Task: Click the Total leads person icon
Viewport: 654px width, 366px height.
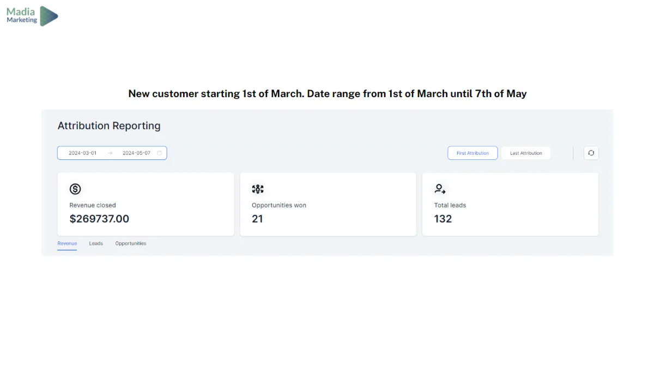Action: tap(440, 189)
